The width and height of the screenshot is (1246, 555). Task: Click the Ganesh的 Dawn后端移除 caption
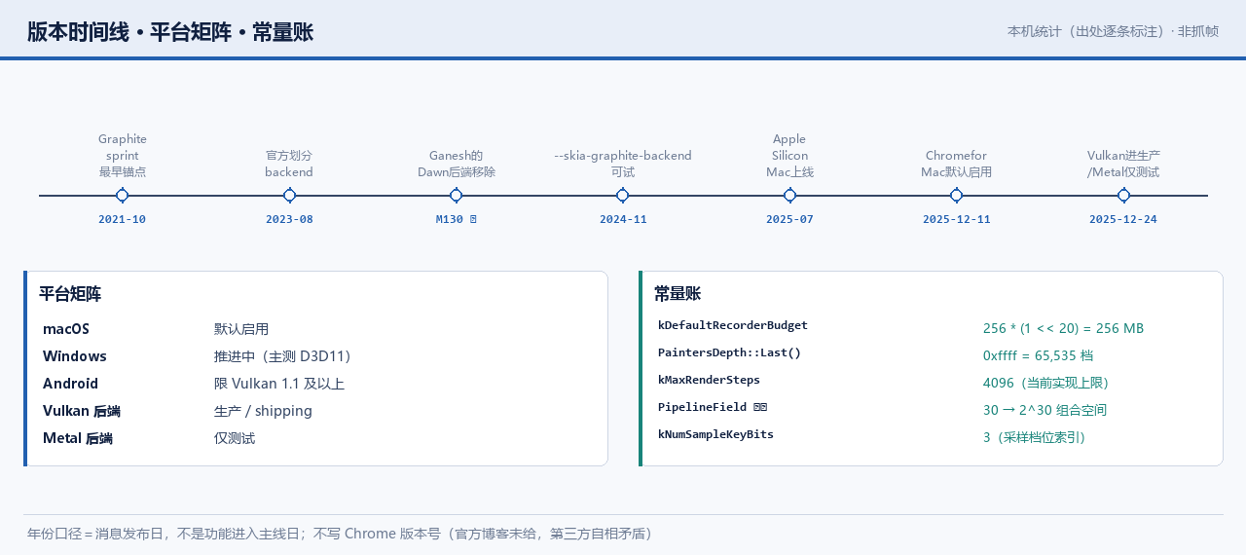coord(457,164)
